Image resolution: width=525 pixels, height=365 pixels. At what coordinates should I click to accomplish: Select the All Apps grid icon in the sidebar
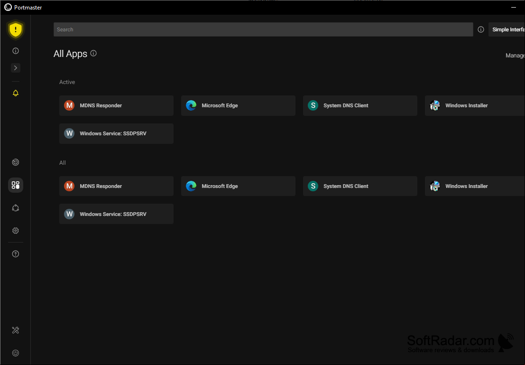coord(15,185)
